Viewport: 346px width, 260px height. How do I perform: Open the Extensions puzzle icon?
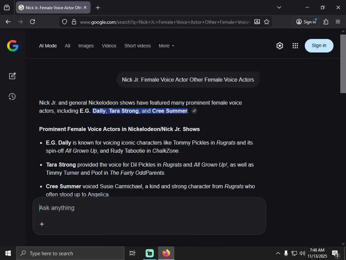[x=326, y=22]
